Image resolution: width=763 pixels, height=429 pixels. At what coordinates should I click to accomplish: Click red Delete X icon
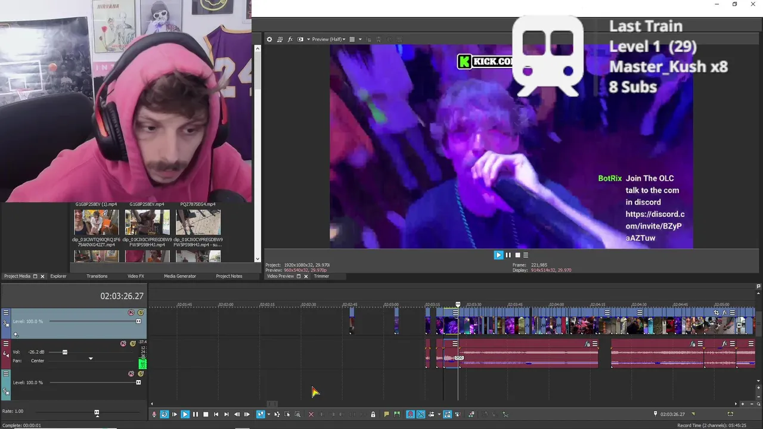point(311,415)
